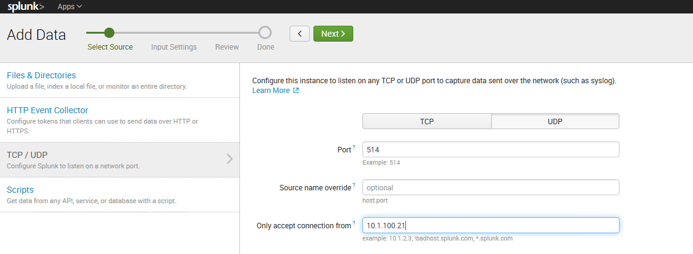This screenshot has width=693, height=254.
Task: Click 'host:port' hint text
Action: pos(375,201)
